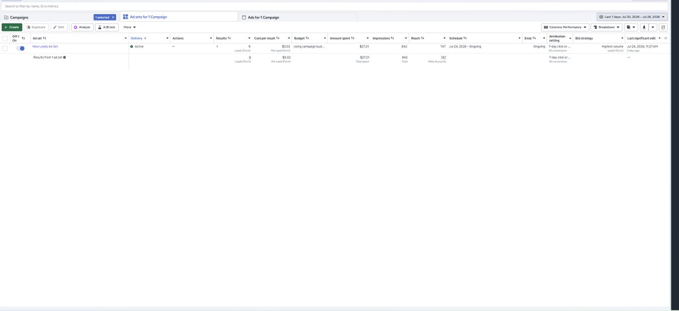Sort by the Ad set column header

point(39,38)
